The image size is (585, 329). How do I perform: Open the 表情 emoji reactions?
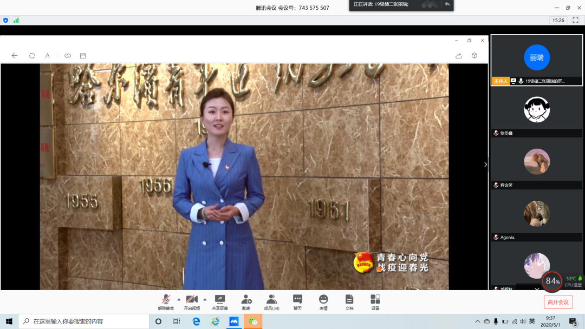(x=323, y=301)
